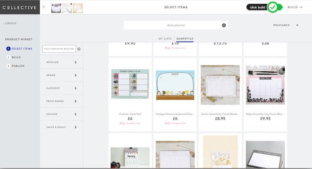Image resolution: width=312 pixels, height=169 pixels.
Task: Click the £9.95 price under Betty Etiquette
Action: (265, 119)
